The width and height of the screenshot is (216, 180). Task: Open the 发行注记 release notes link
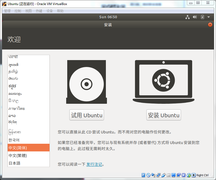[94, 164]
